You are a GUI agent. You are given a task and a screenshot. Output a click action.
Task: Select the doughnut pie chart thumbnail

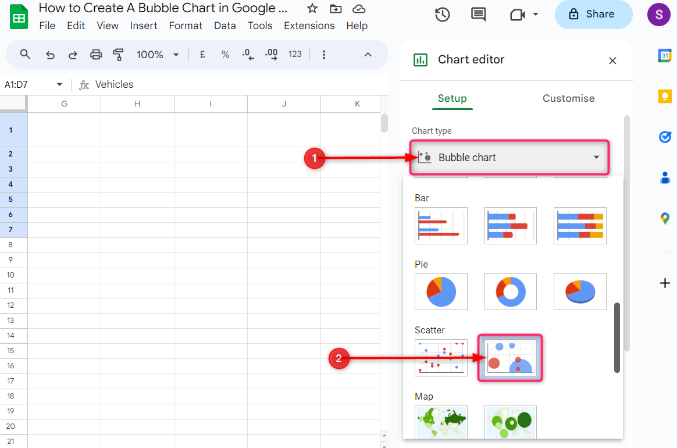click(510, 291)
